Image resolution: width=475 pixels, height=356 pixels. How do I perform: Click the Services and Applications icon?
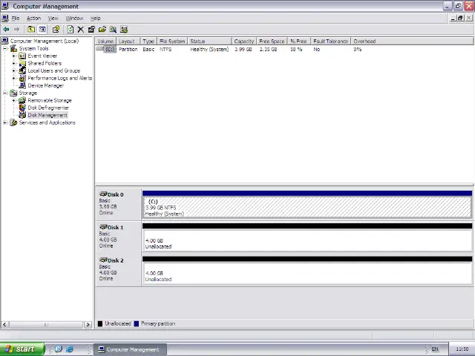[13, 122]
